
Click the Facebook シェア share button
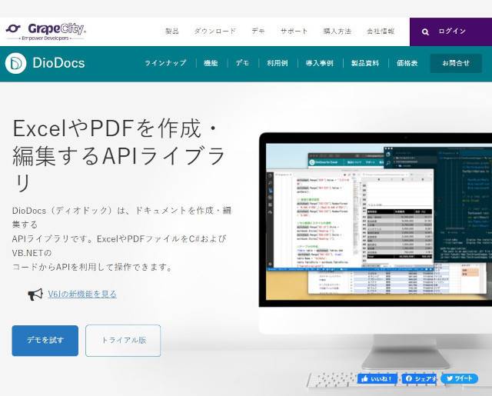(x=420, y=379)
